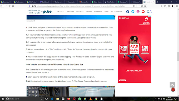
Task: Open the Firefox hamburger menu
Action: (x=177, y=6)
